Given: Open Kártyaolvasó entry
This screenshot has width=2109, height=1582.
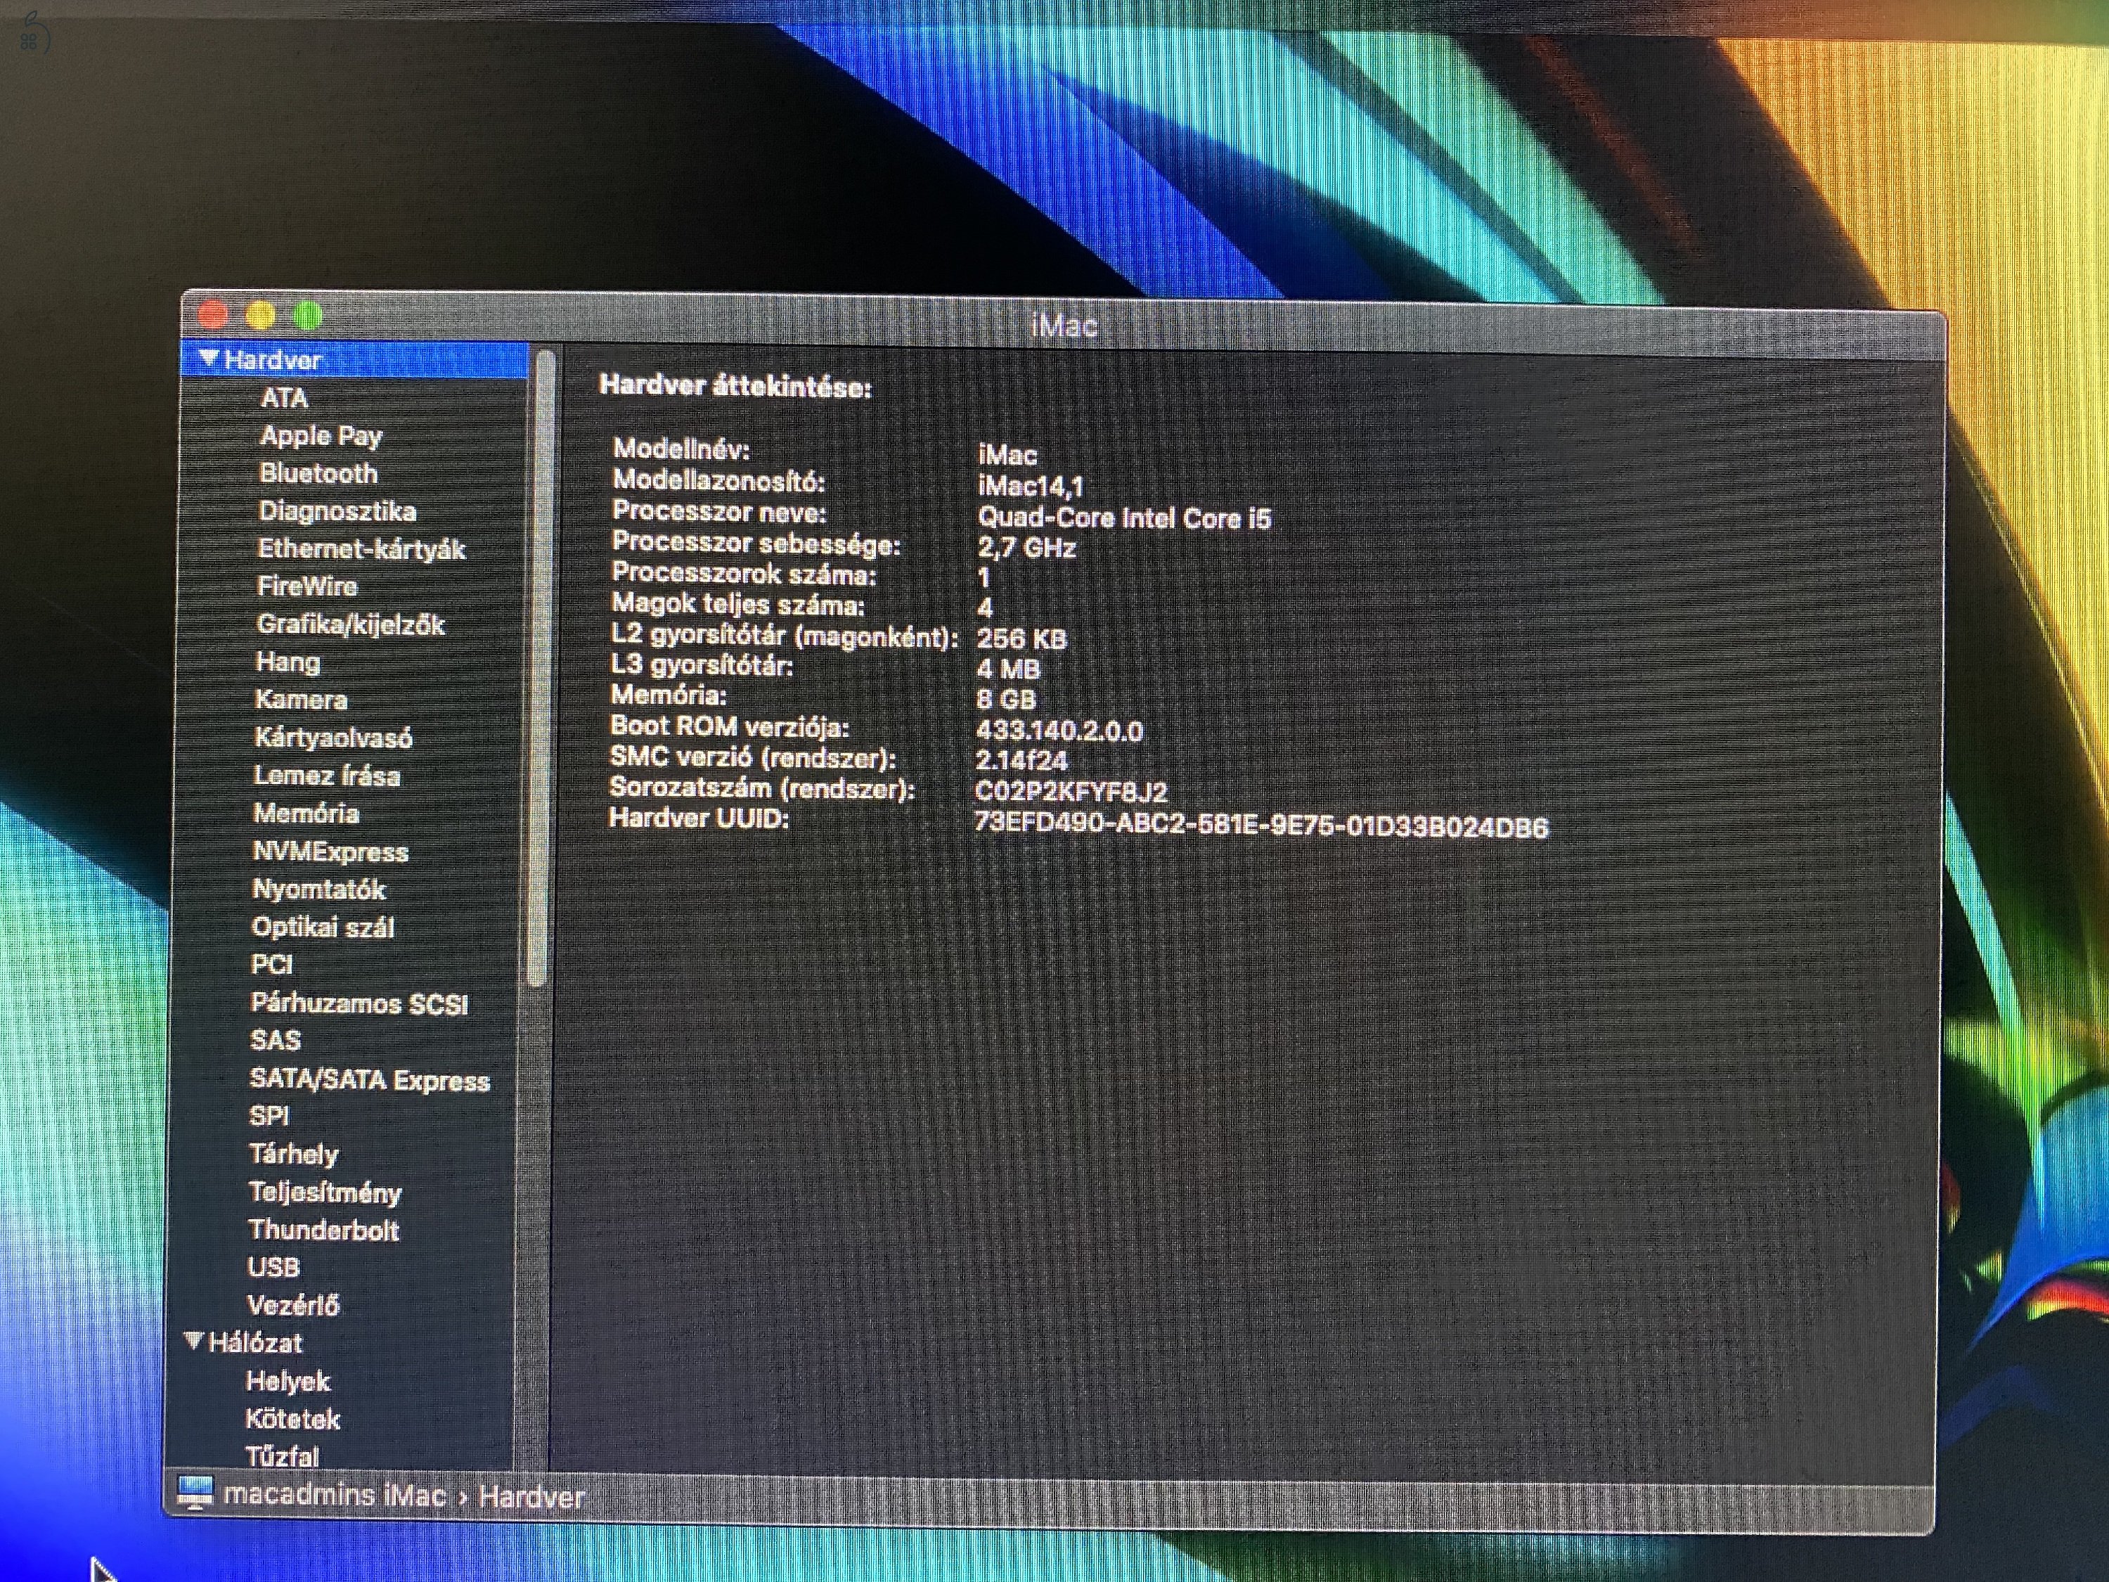Looking at the screenshot, I should [x=334, y=737].
